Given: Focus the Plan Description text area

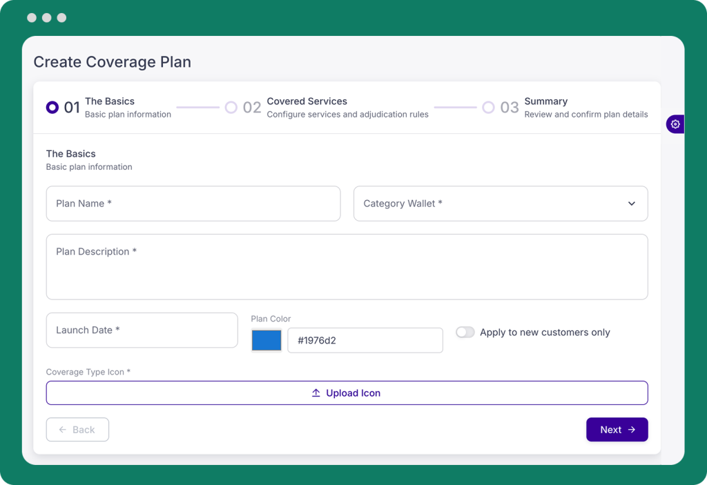Looking at the screenshot, I should tap(347, 267).
